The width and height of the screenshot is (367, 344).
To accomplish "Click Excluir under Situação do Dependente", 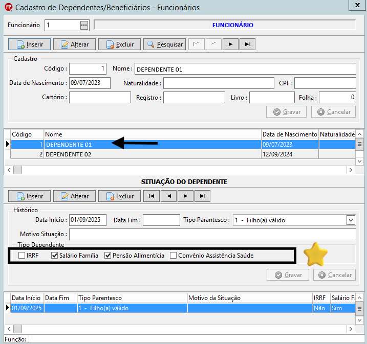I will tap(119, 196).
